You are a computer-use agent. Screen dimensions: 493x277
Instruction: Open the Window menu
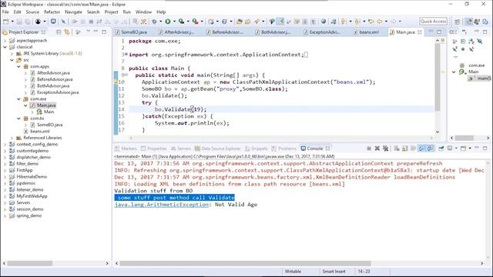click(143, 12)
